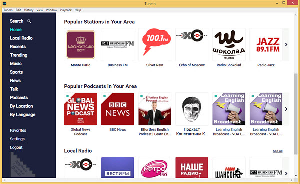Go to Local Radio in sidebar
300x184 pixels.
coord(21,38)
